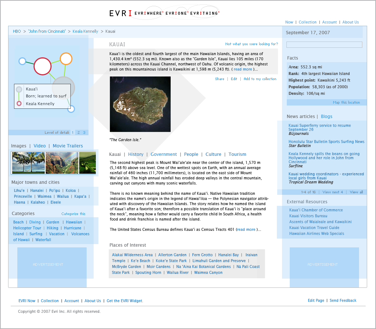Click the left advertisement banner
The image size is (376, 329).
(52, 267)
